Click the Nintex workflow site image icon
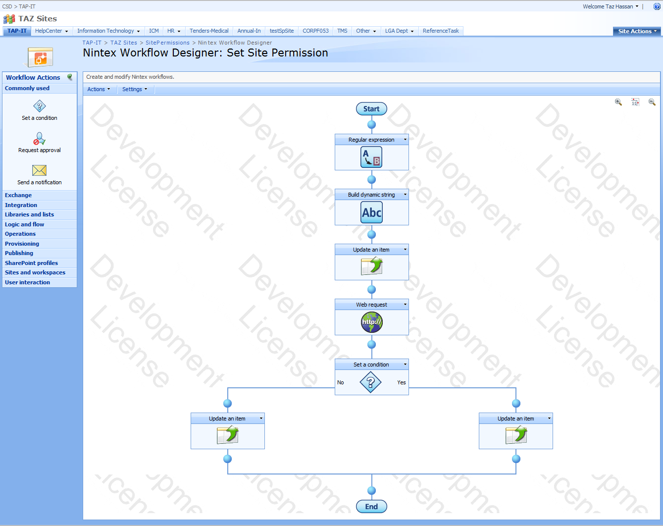This screenshot has height=526, width=663. click(x=40, y=57)
